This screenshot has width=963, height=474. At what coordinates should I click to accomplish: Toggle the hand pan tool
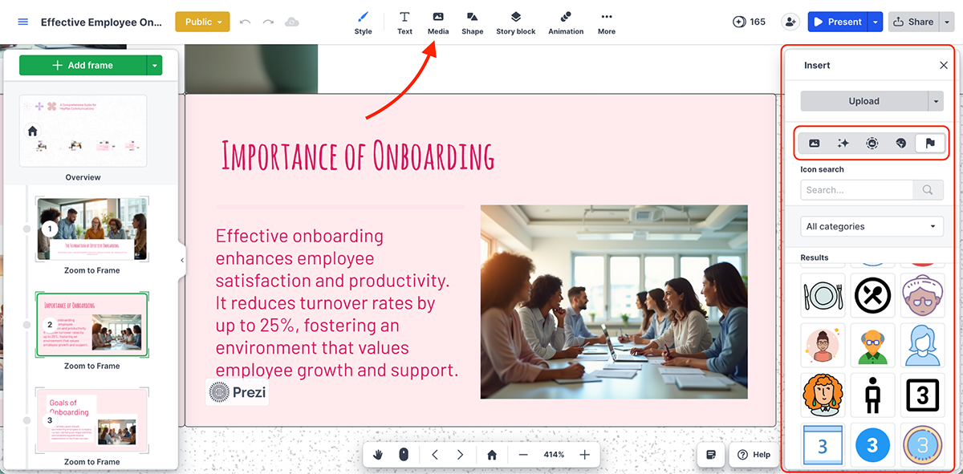pyautogui.click(x=377, y=454)
